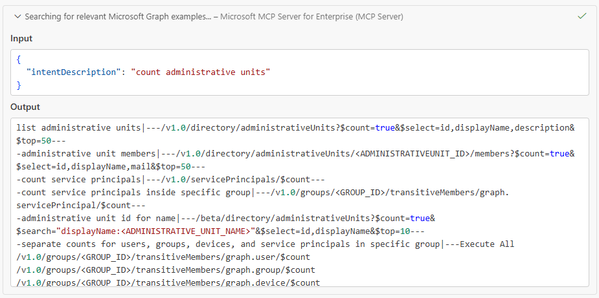Click the green checkmark status icon
This screenshot has height=298, width=599.
pos(582,16)
